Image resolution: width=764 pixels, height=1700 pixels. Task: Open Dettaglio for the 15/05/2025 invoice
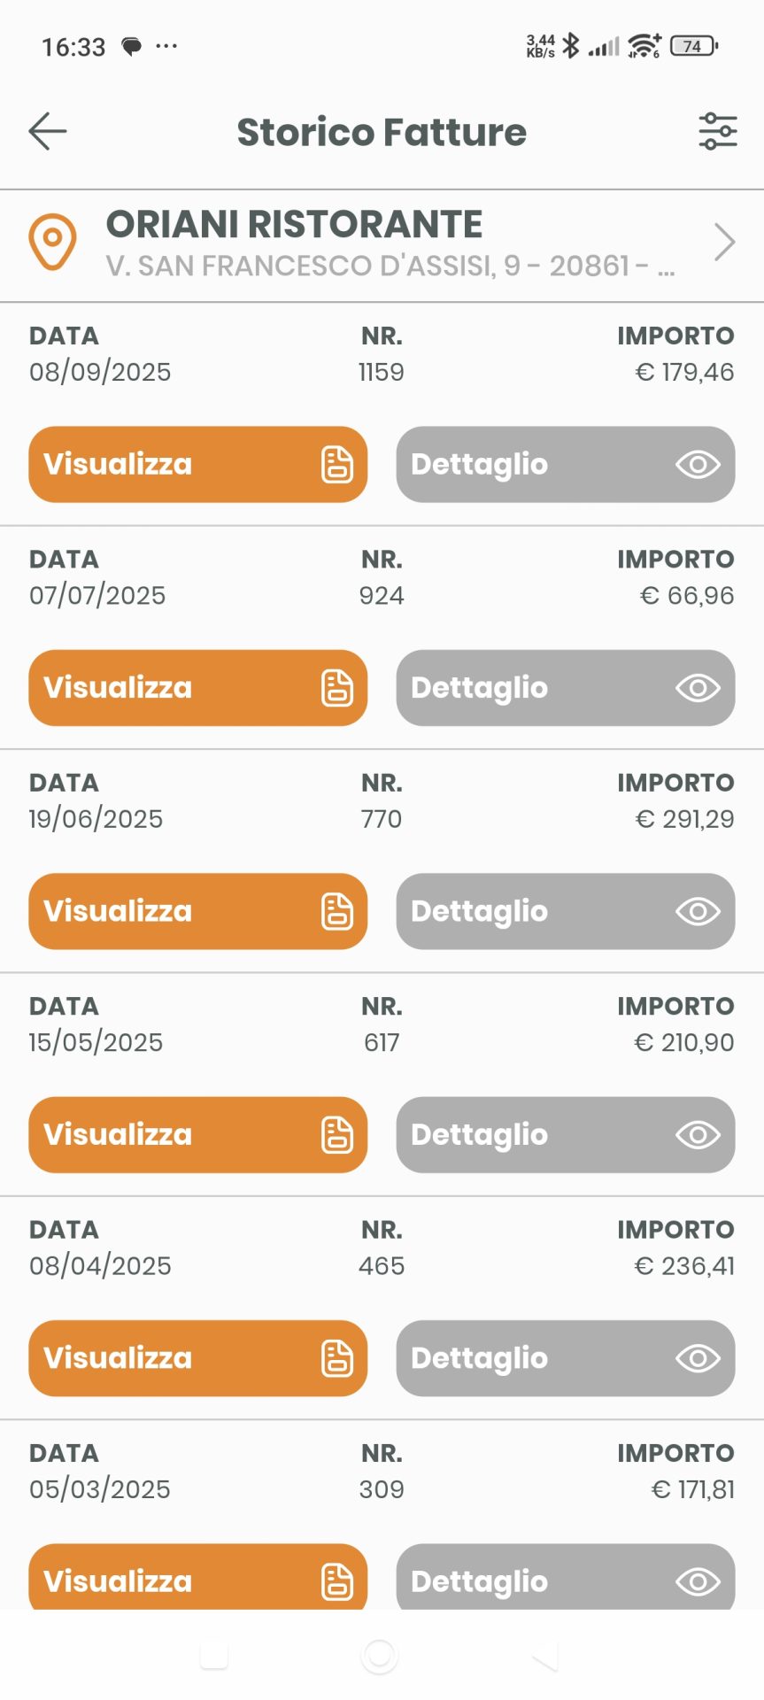(x=565, y=1135)
